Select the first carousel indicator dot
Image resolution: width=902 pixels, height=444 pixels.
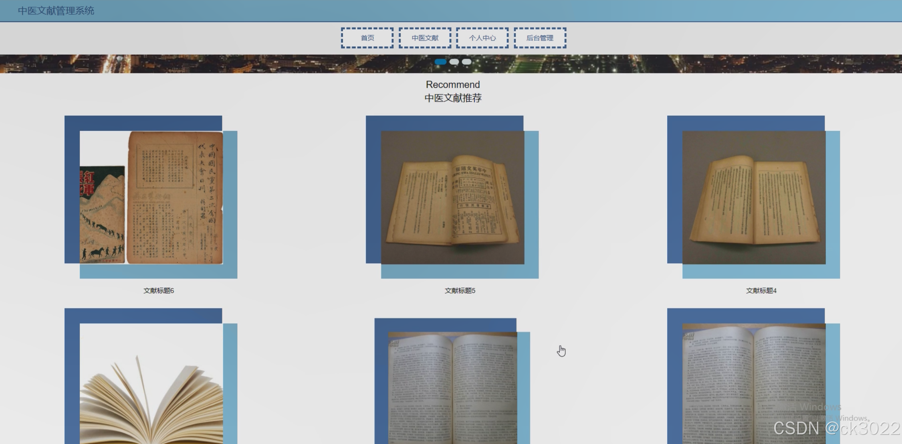tap(440, 62)
